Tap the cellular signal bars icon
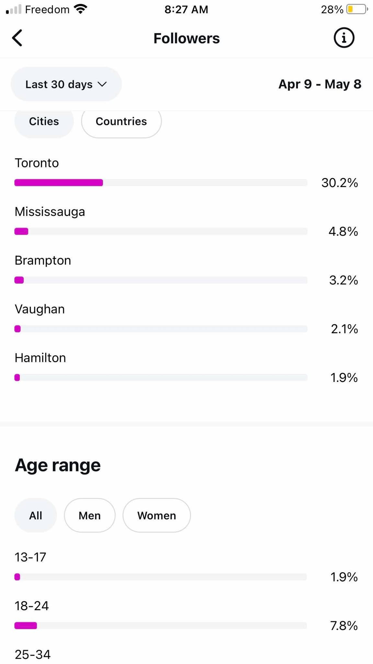Image resolution: width=373 pixels, height=664 pixels. click(13, 9)
